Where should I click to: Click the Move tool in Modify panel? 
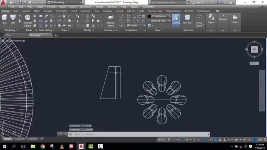point(88,16)
